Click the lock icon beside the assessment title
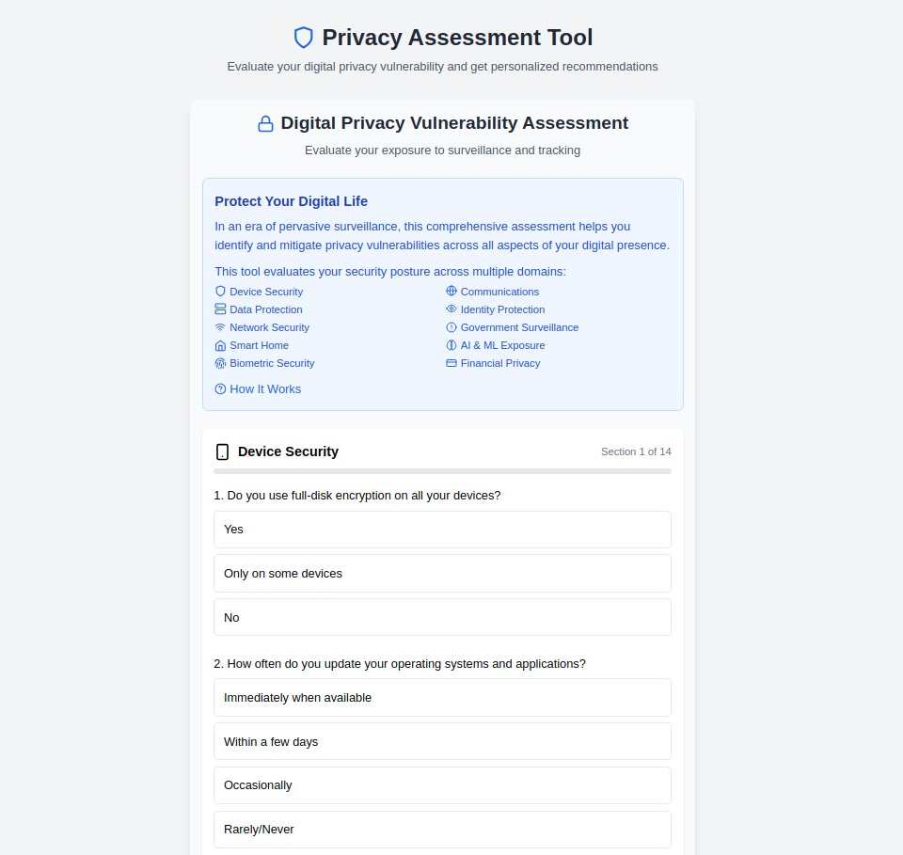The image size is (903, 855). coord(265,124)
